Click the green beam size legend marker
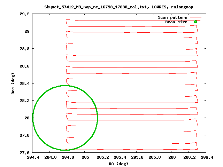 pos(195,22)
